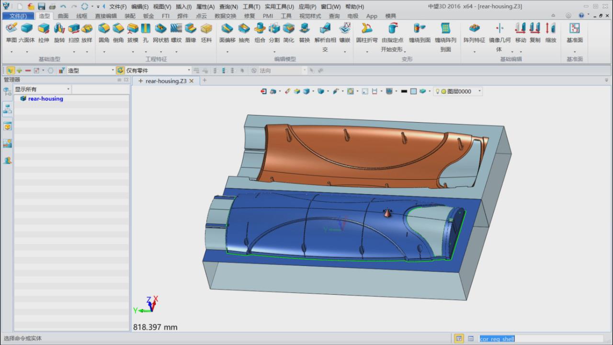Image resolution: width=613 pixels, height=345 pixels.
Task: Click the save icon in quick access bar
Action: 42,7
